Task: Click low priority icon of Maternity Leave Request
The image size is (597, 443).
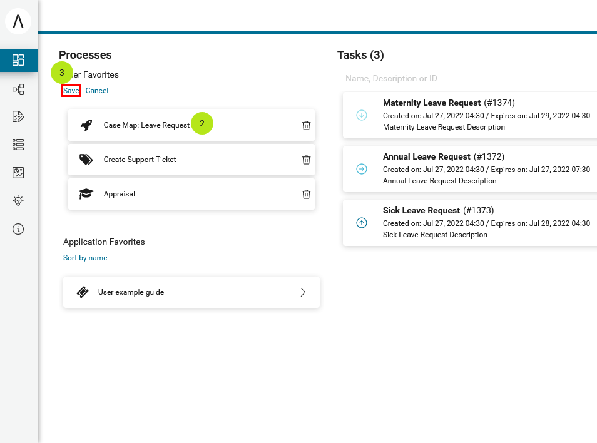Action: (x=362, y=115)
